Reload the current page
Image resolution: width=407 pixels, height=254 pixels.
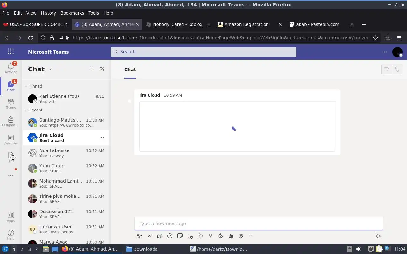(x=31, y=38)
